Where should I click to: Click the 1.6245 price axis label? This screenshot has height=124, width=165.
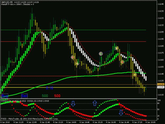[x=161, y=4]
